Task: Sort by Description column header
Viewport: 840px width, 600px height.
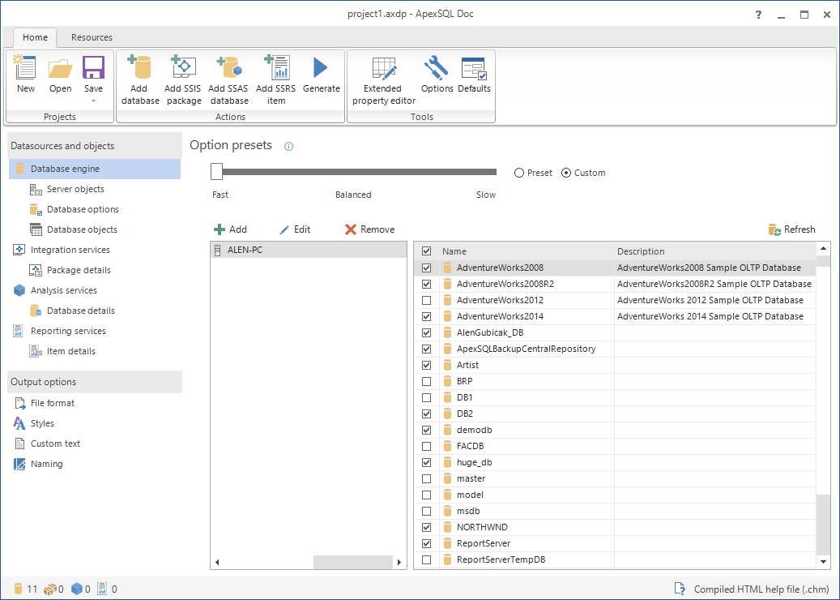Action: click(640, 251)
